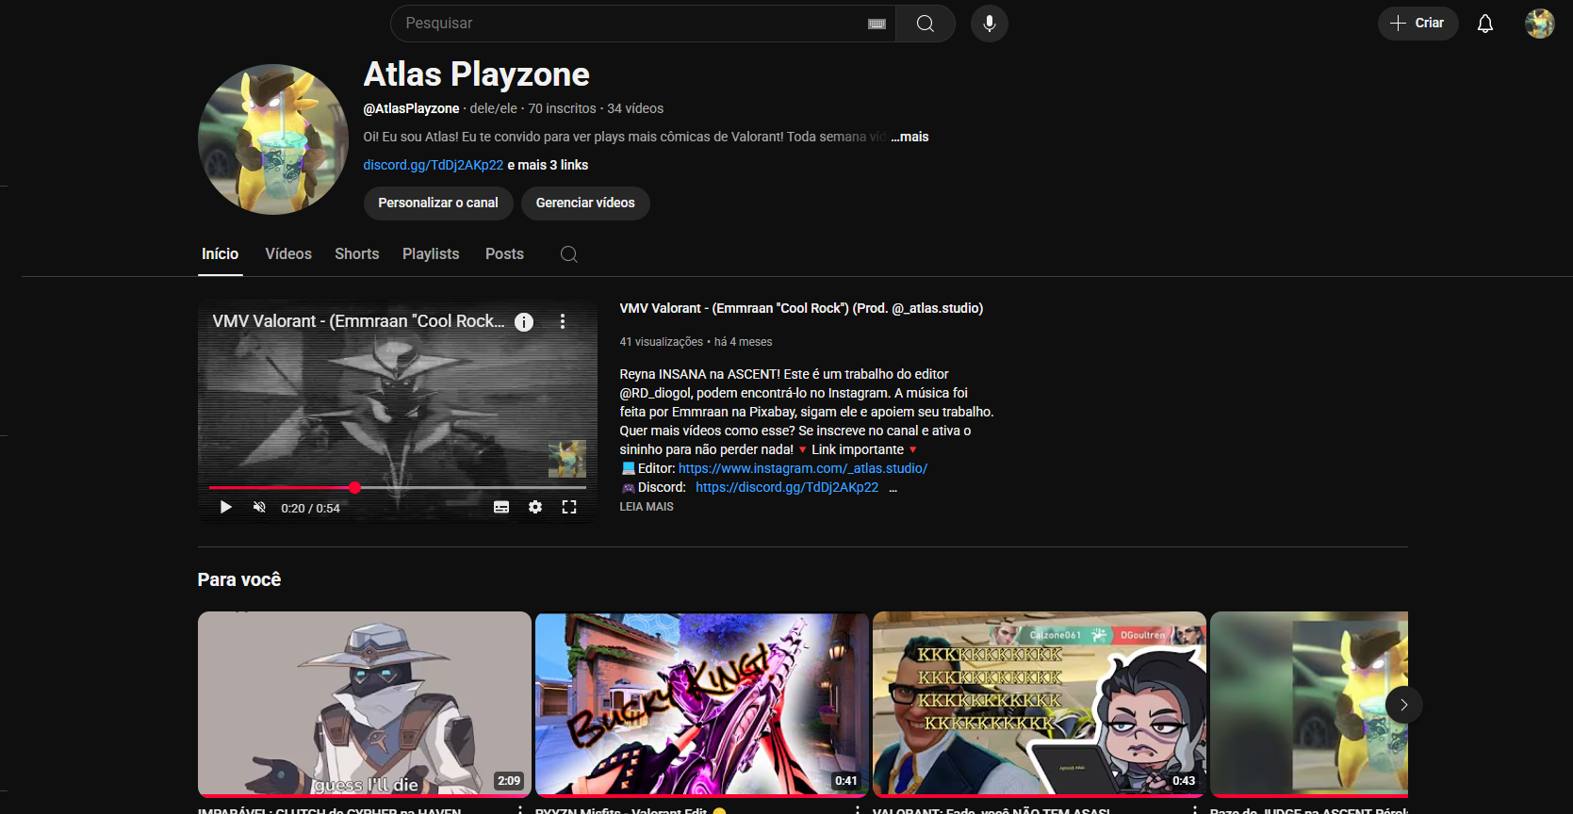Seek using the red video progress bar
The width and height of the screenshot is (1573, 814).
(398, 487)
